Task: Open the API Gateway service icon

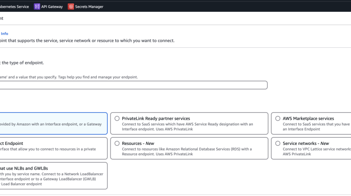Action: 37,7
